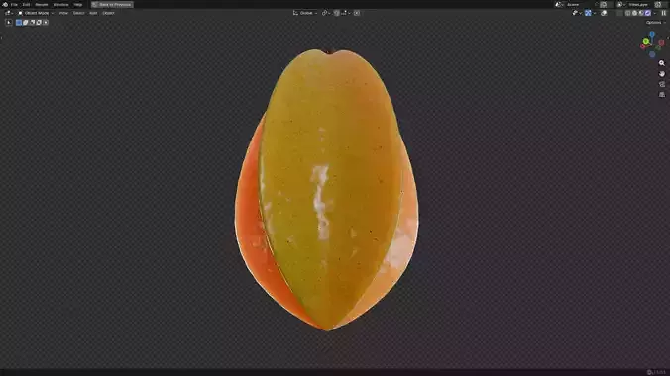Screen dimensions: 670x376
Task: Click the Blender logo icon
Action: tap(5, 4)
